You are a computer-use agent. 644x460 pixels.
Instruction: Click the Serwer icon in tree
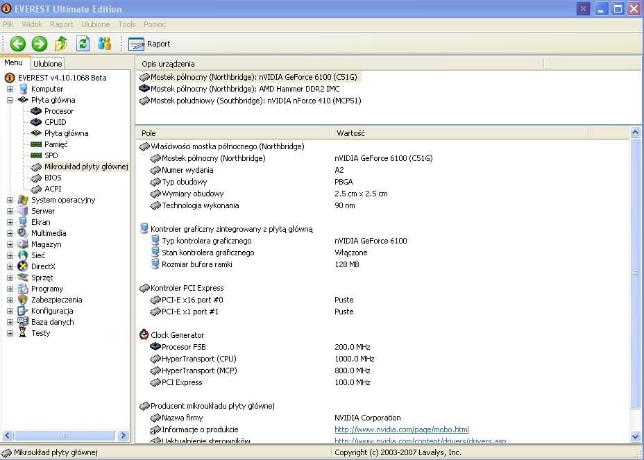pyautogui.click(x=23, y=211)
